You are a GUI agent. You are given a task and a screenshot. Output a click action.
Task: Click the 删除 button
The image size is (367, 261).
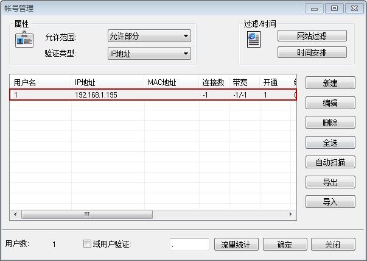(x=330, y=123)
